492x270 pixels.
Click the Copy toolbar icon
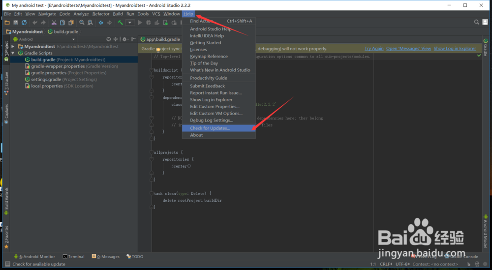62,23
